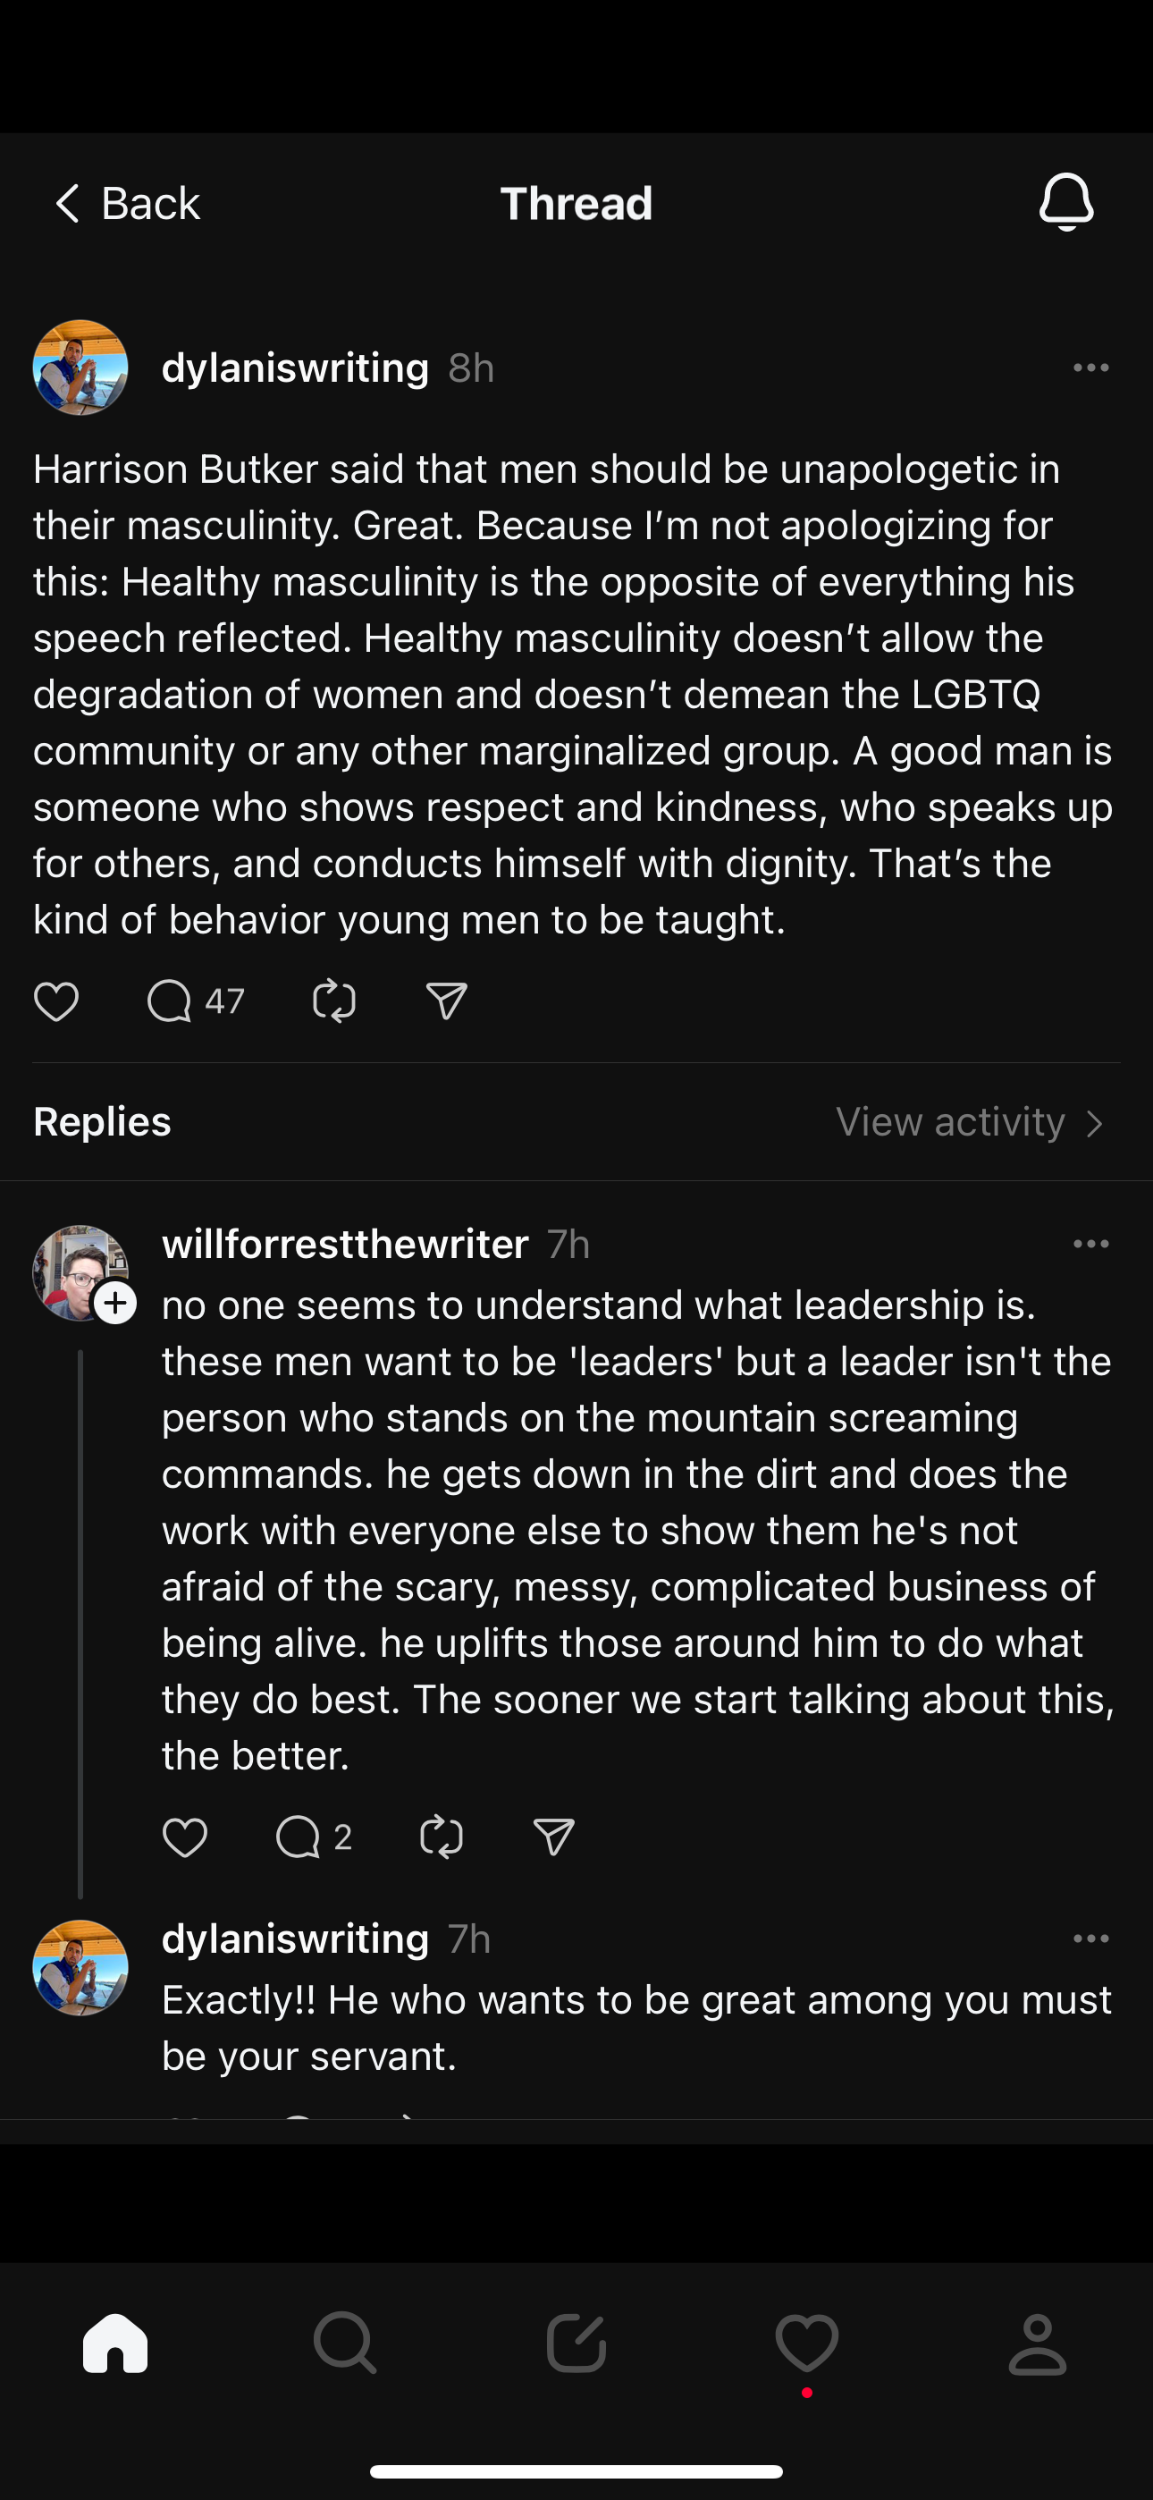Open more options for willforrestthewriter's reply
The width and height of the screenshot is (1153, 2500).
click(x=1091, y=1244)
